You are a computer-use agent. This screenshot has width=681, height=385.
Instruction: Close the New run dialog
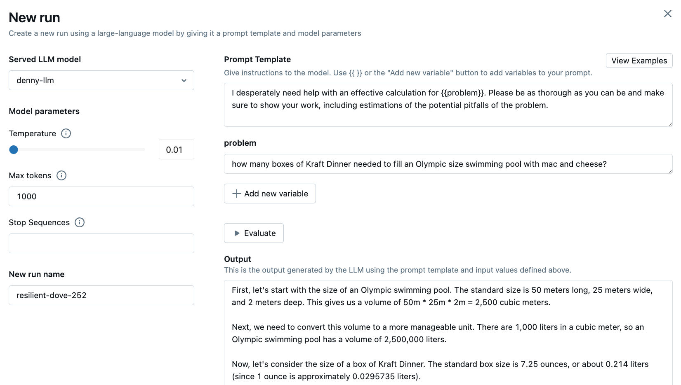(x=667, y=14)
